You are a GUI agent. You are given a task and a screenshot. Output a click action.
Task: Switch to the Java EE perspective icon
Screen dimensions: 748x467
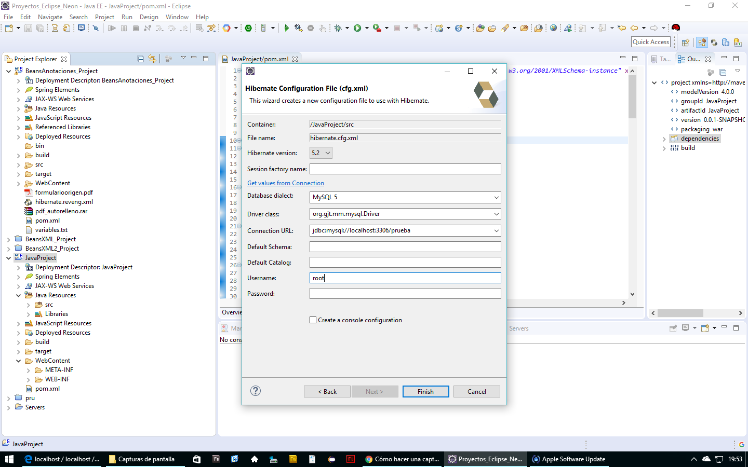[x=702, y=43]
